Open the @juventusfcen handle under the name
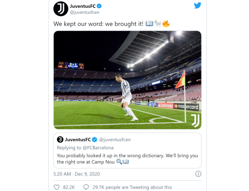Screen dimensions: 249x191 84,13
